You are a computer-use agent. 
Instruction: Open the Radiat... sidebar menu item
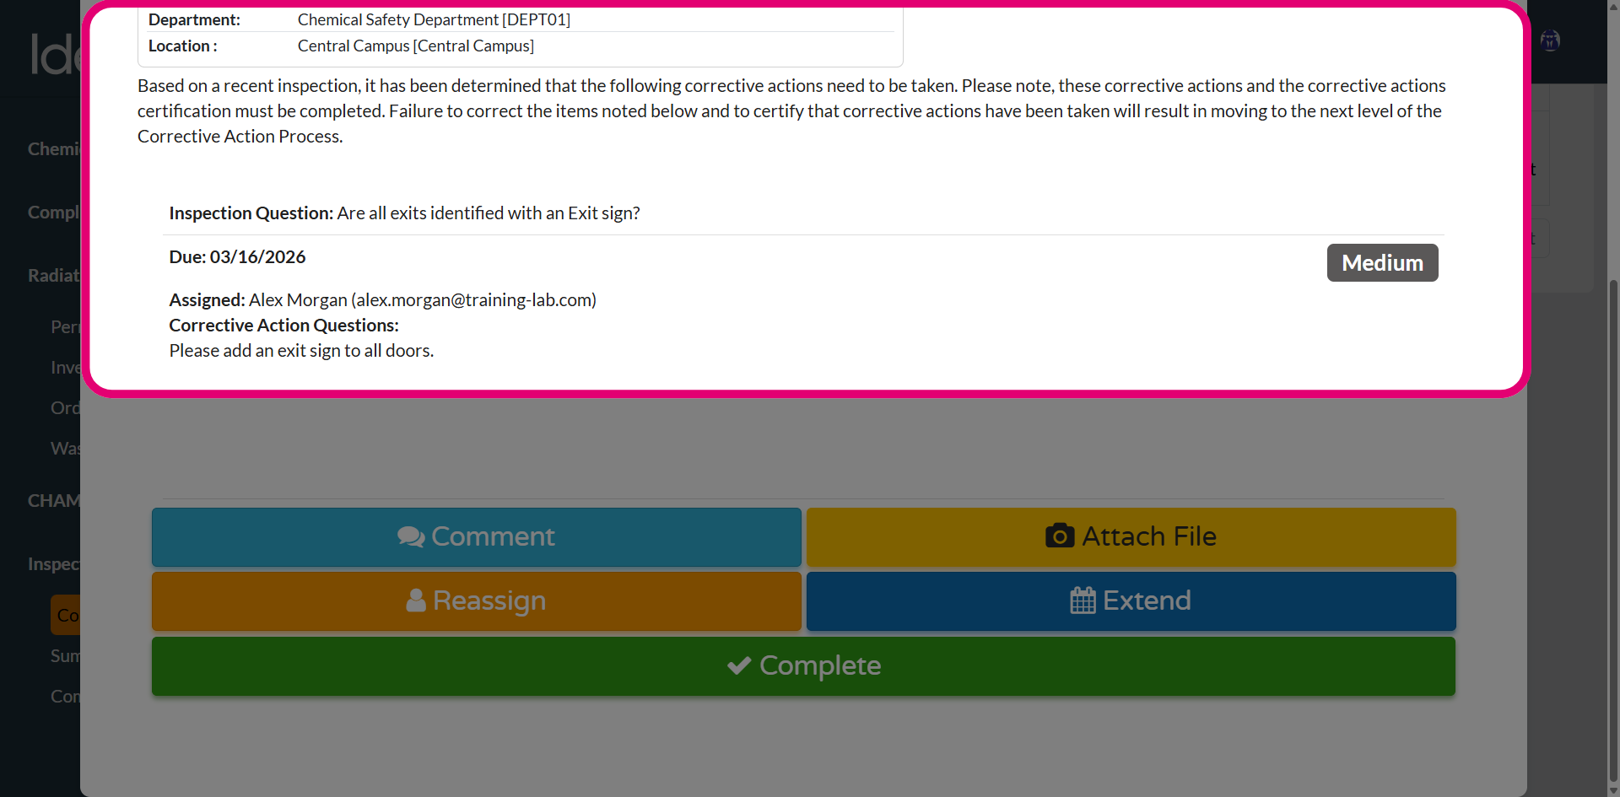(54, 276)
